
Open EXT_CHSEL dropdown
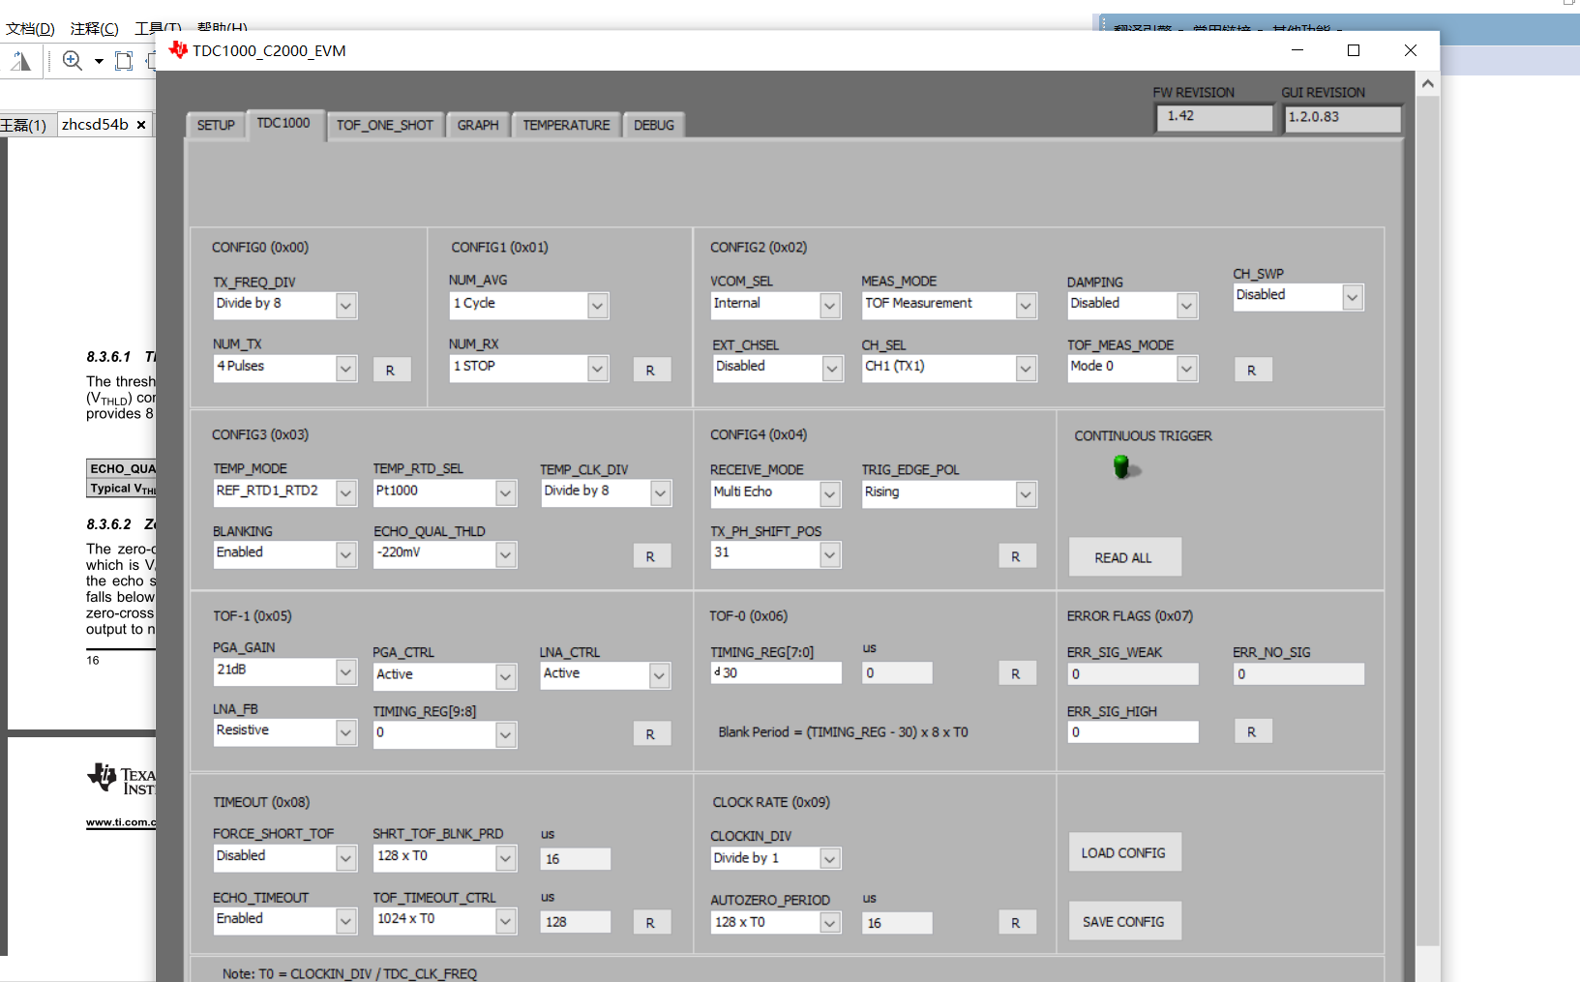[832, 369]
